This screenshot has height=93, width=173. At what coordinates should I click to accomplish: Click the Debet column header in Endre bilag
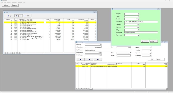pos(138,63)
